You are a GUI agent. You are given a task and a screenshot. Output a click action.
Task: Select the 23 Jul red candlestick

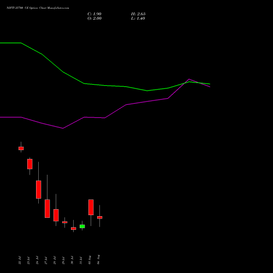click(30, 164)
